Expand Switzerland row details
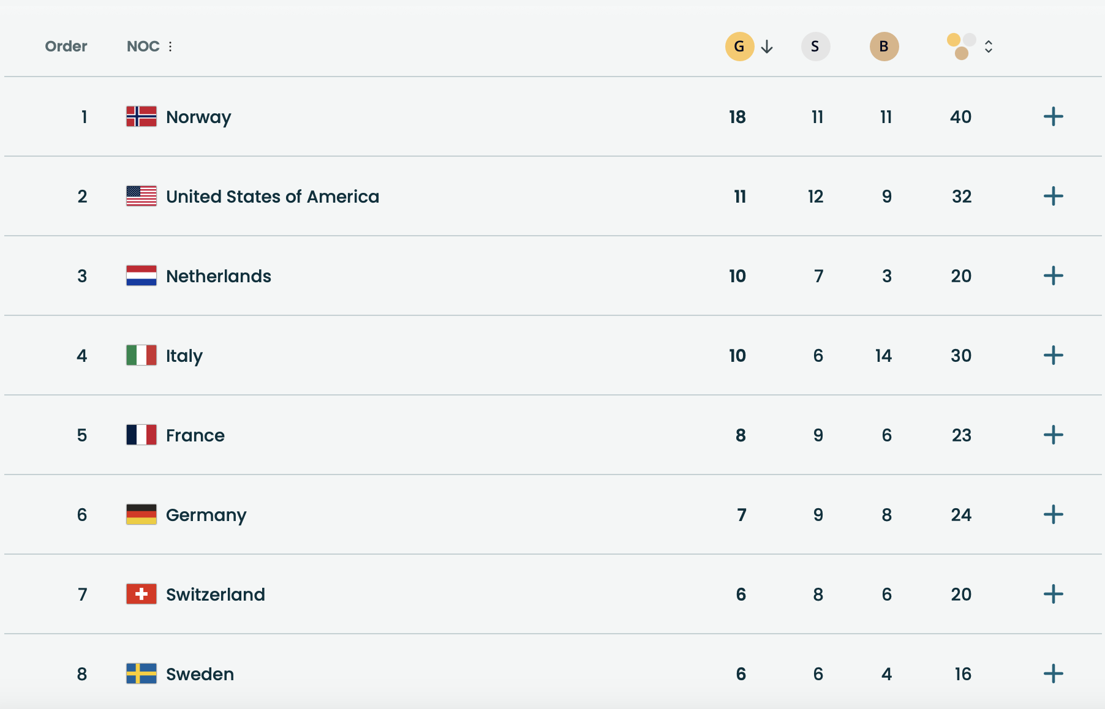The width and height of the screenshot is (1105, 709). pos(1053,594)
